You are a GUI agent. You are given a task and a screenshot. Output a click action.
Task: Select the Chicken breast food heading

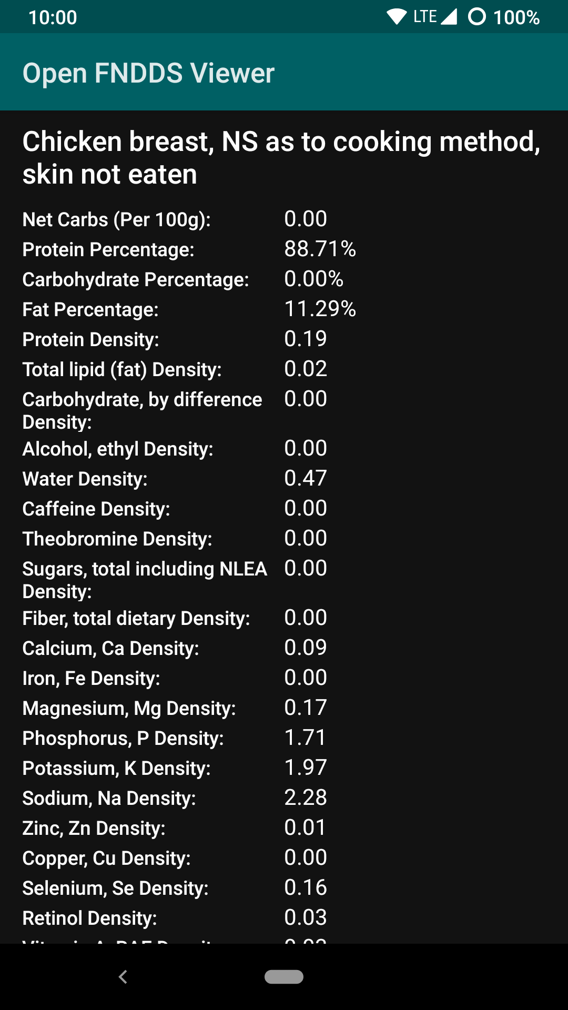coord(281,158)
